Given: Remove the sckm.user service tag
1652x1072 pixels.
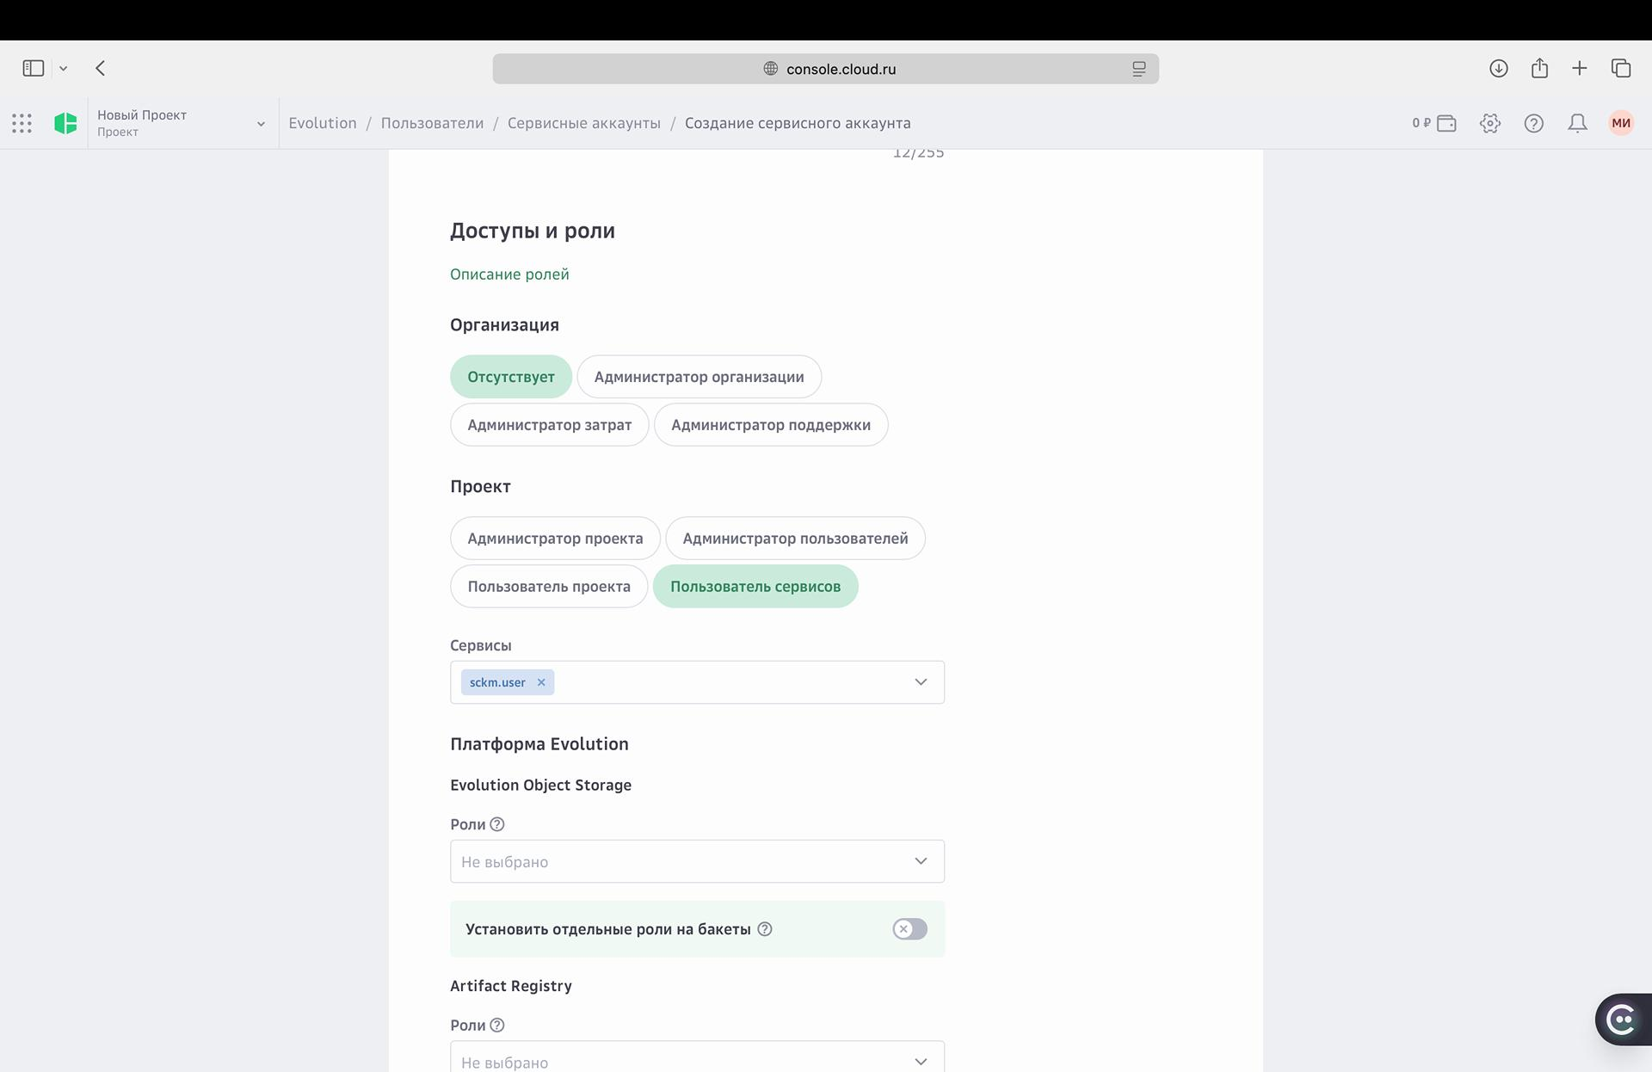Looking at the screenshot, I should pos(541,682).
